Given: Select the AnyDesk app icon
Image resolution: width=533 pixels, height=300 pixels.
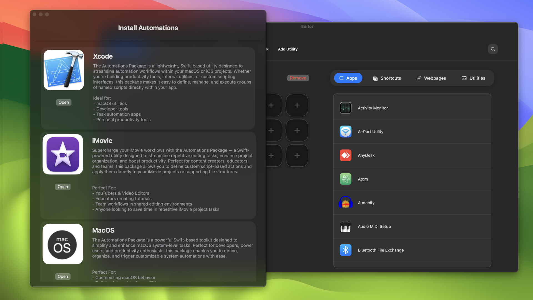Looking at the screenshot, I should tap(346, 155).
